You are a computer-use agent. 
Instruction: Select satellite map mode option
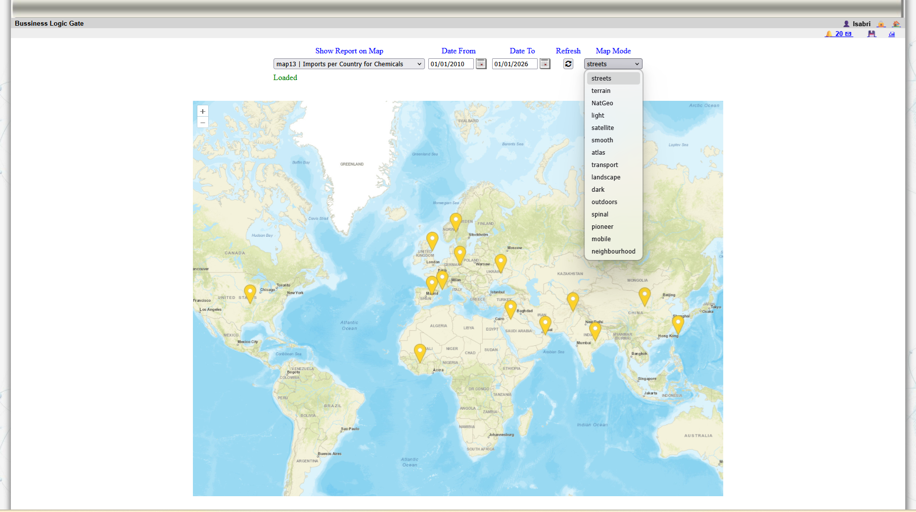pyautogui.click(x=602, y=128)
